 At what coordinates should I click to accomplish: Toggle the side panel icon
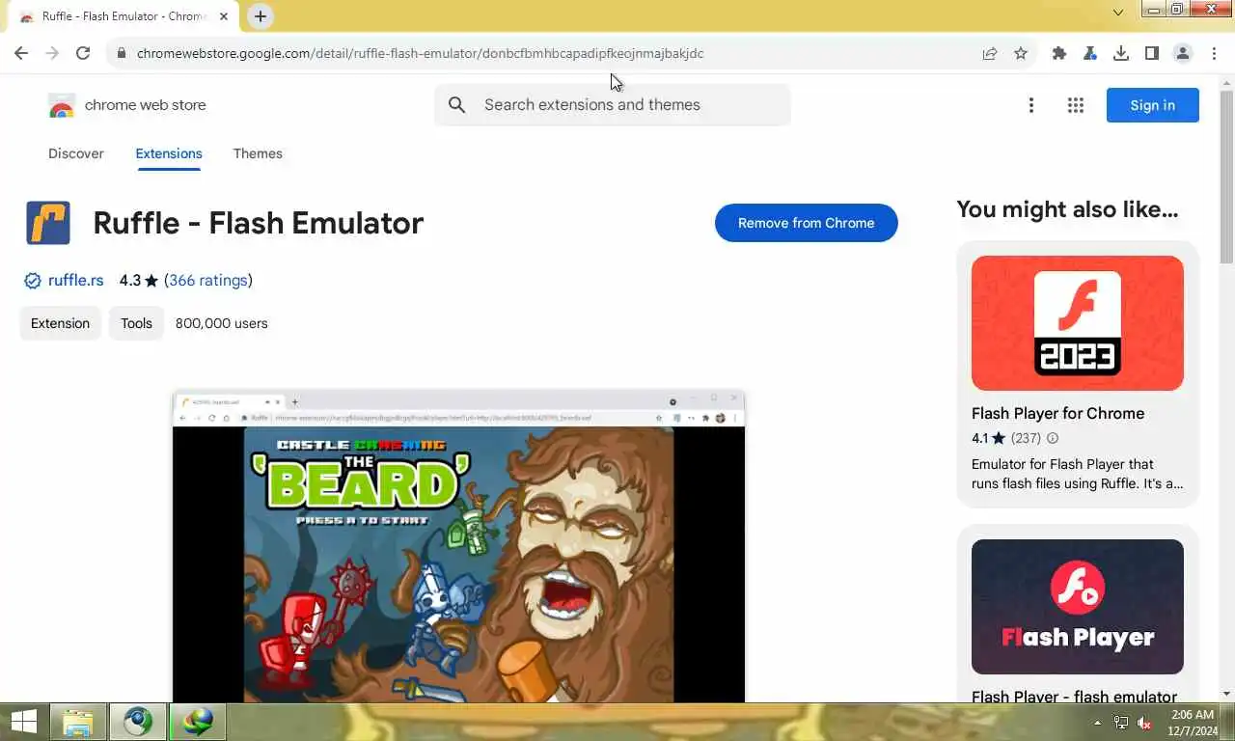click(1152, 53)
